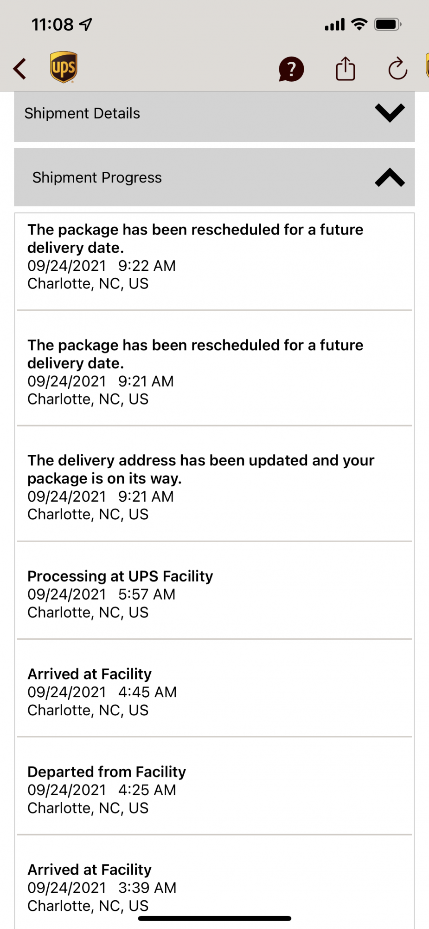Open the help question mark chat icon
Image resolution: width=429 pixels, height=929 pixels.
291,70
